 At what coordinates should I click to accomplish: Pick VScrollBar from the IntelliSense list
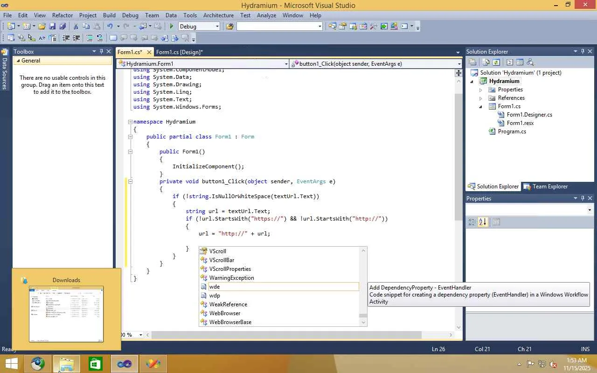(279, 260)
